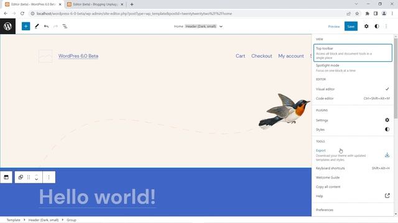Screen dimensions: 398x223
Task: Close the Options three-dot menu
Action: pyautogui.click(x=386, y=26)
